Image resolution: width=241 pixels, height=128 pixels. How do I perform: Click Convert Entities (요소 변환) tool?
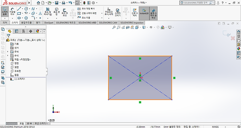point(57,11)
